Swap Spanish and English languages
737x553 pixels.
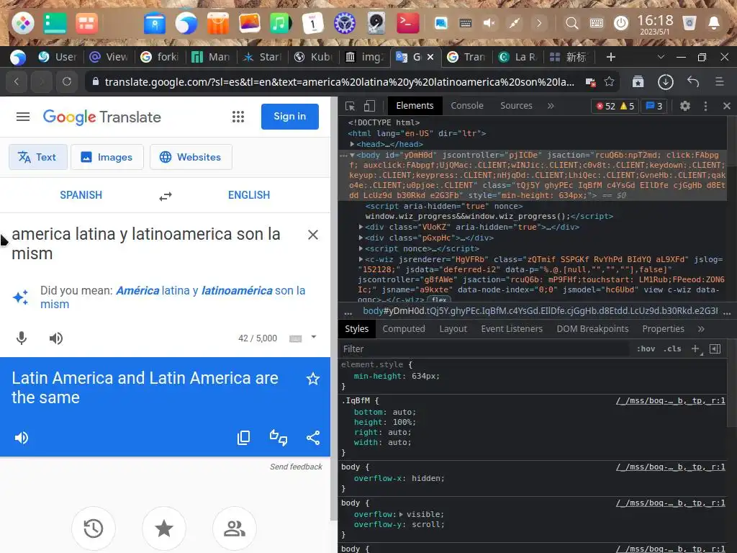pos(165,196)
